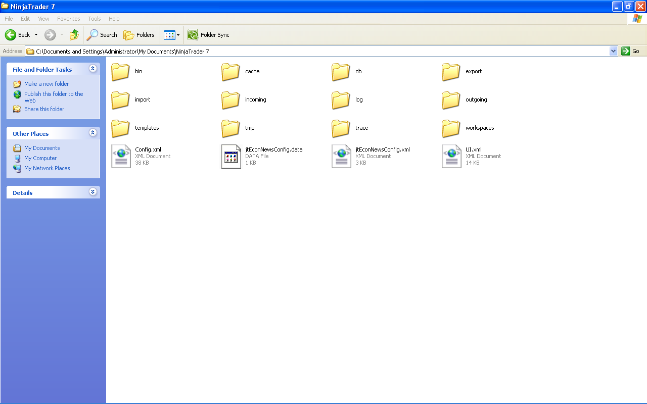Viewport: 647px width, 404px height.
Task: Click the Windows flag logo
Action: pos(637,19)
